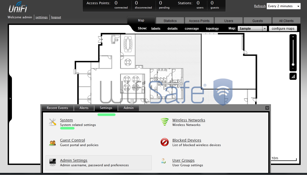
Task: Click the configure maps button
Action: click(x=283, y=29)
